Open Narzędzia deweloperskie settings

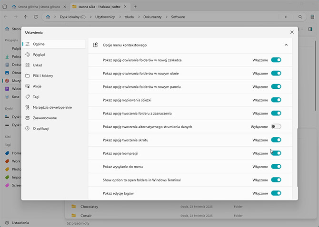click(54, 107)
